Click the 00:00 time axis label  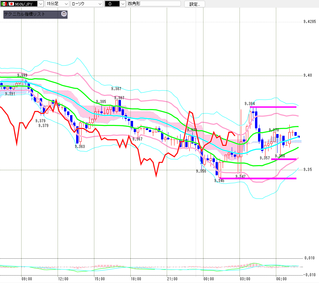click(x=209, y=279)
